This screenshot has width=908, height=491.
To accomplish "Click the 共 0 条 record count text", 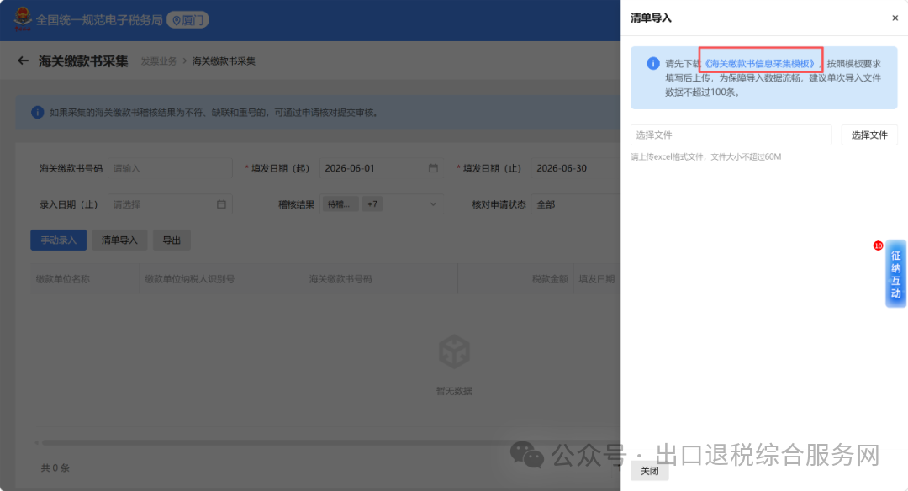I will [55, 467].
